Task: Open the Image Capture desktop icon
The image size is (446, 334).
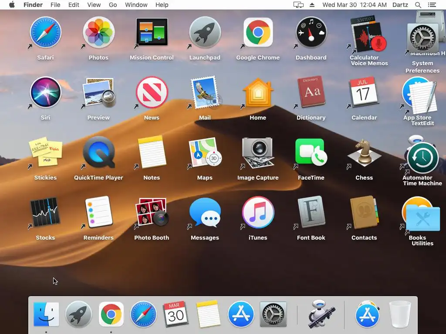Action: (x=258, y=153)
